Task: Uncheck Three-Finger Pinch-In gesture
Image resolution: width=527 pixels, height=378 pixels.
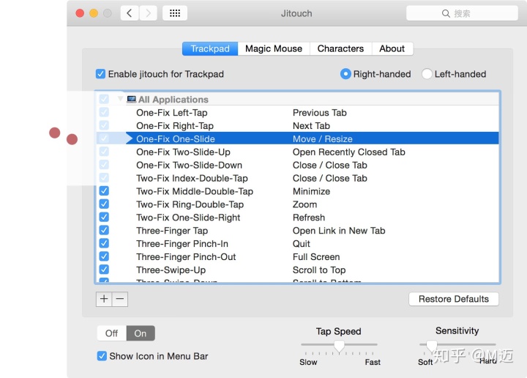Action: pos(104,243)
